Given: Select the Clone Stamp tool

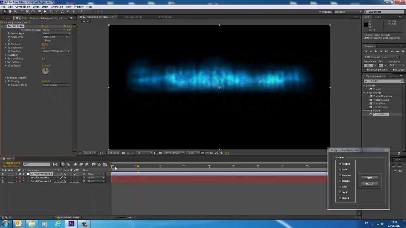Looking at the screenshot, I should pyautogui.click(x=62, y=12).
